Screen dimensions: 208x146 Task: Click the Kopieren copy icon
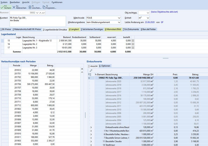44,8
